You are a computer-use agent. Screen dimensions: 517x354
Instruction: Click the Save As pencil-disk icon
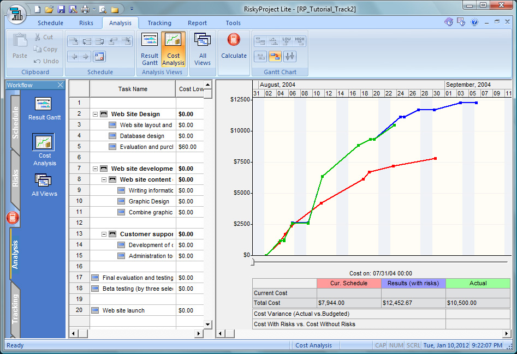pos(73,9)
